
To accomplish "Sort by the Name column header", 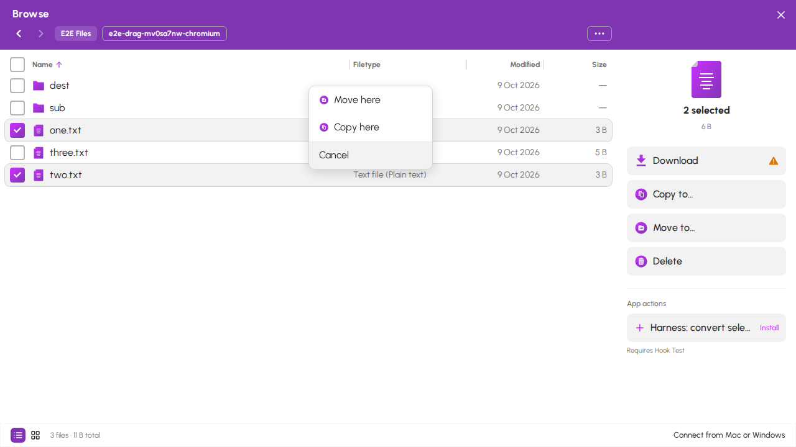I will [x=42, y=65].
